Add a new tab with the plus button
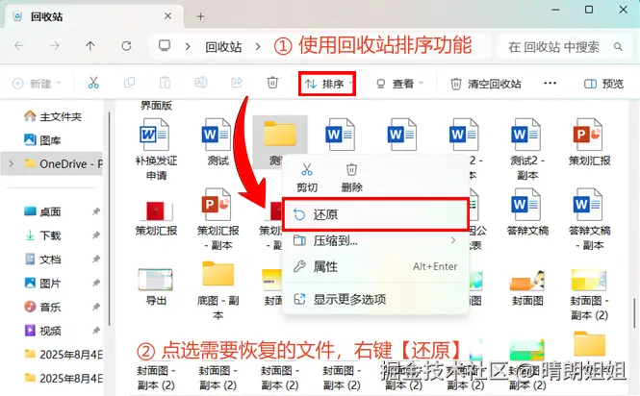The image size is (640, 396). tap(200, 16)
